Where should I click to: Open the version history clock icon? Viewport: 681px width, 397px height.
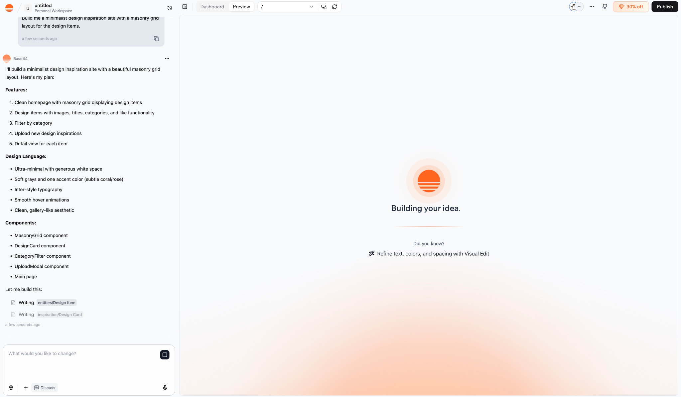170,8
